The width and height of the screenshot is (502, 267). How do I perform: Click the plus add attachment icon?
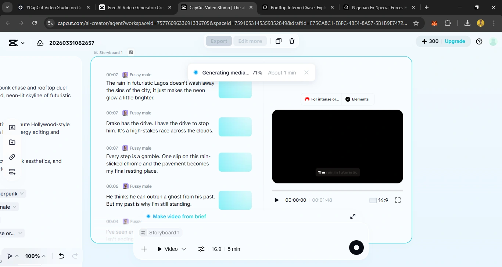click(x=144, y=249)
